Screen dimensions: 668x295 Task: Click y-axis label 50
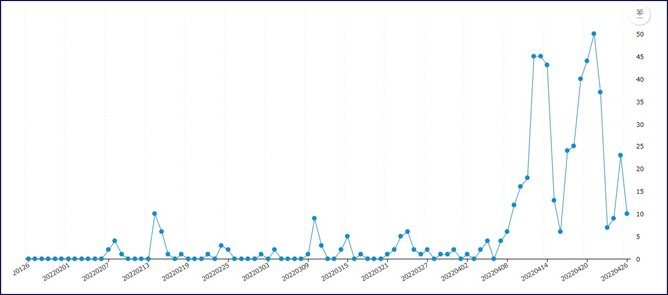pos(640,34)
